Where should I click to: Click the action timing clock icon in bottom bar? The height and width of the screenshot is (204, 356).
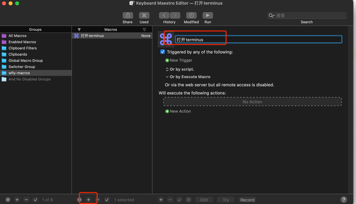(x=188, y=200)
